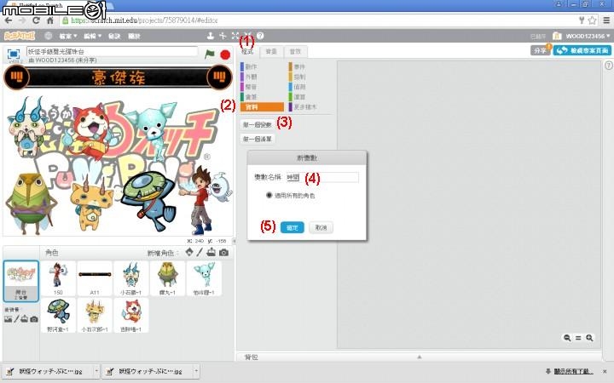Open the block help question-mark tool
Screen dimensions: 614x383
[x=260, y=36]
